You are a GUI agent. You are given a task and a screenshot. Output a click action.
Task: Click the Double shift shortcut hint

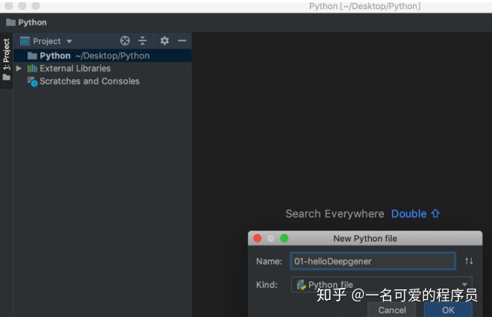[415, 214]
